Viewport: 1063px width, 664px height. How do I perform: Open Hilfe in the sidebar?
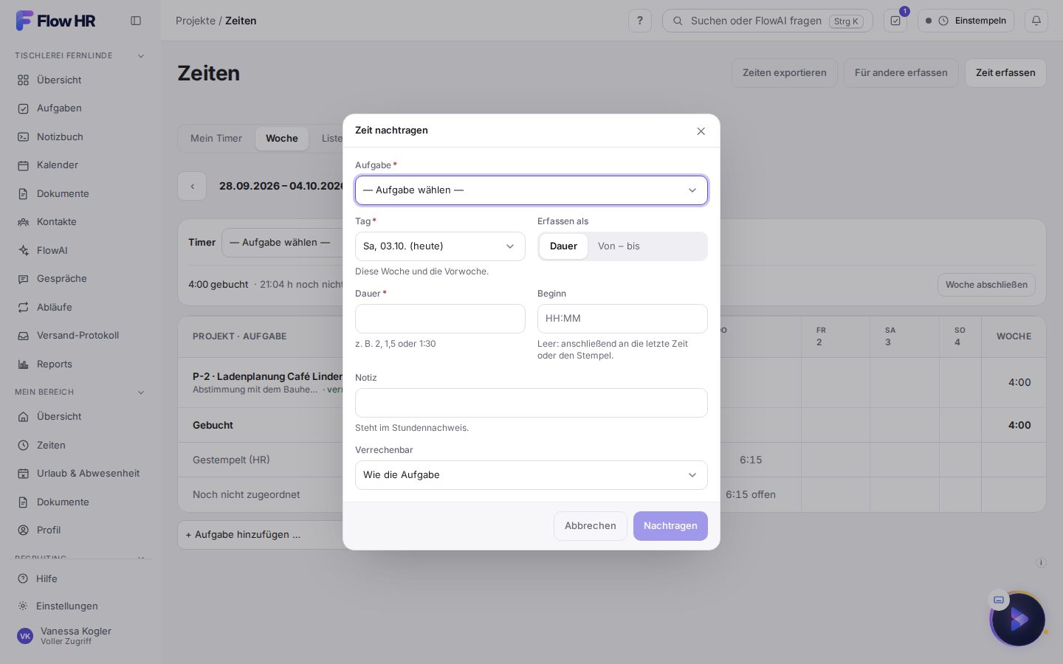(80, 578)
